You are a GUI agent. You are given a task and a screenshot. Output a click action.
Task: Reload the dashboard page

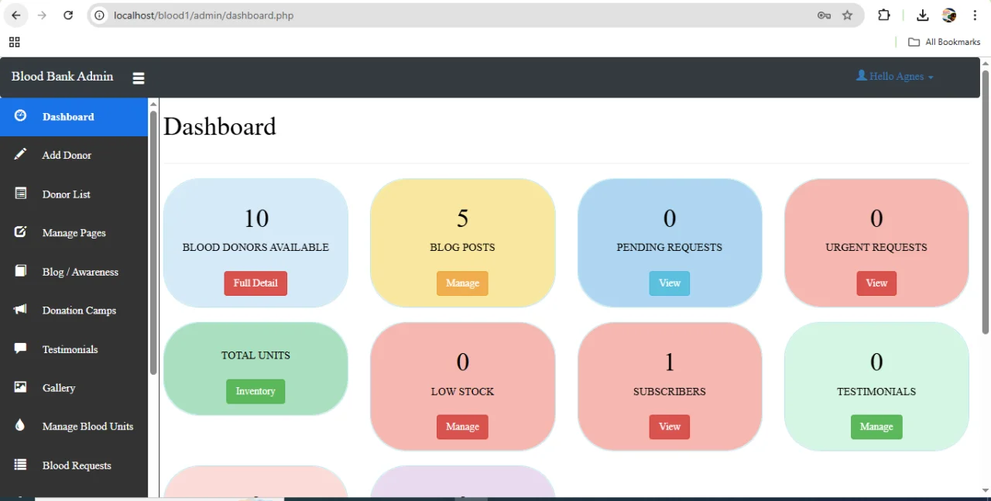(x=68, y=15)
